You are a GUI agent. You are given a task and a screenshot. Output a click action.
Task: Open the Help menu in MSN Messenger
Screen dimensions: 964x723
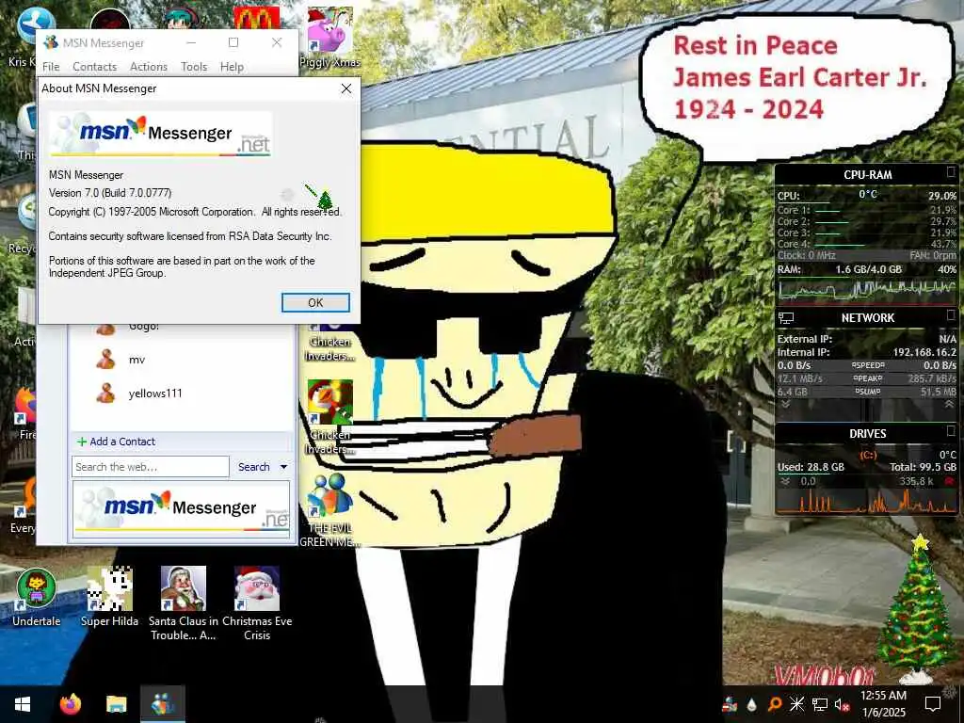point(232,67)
